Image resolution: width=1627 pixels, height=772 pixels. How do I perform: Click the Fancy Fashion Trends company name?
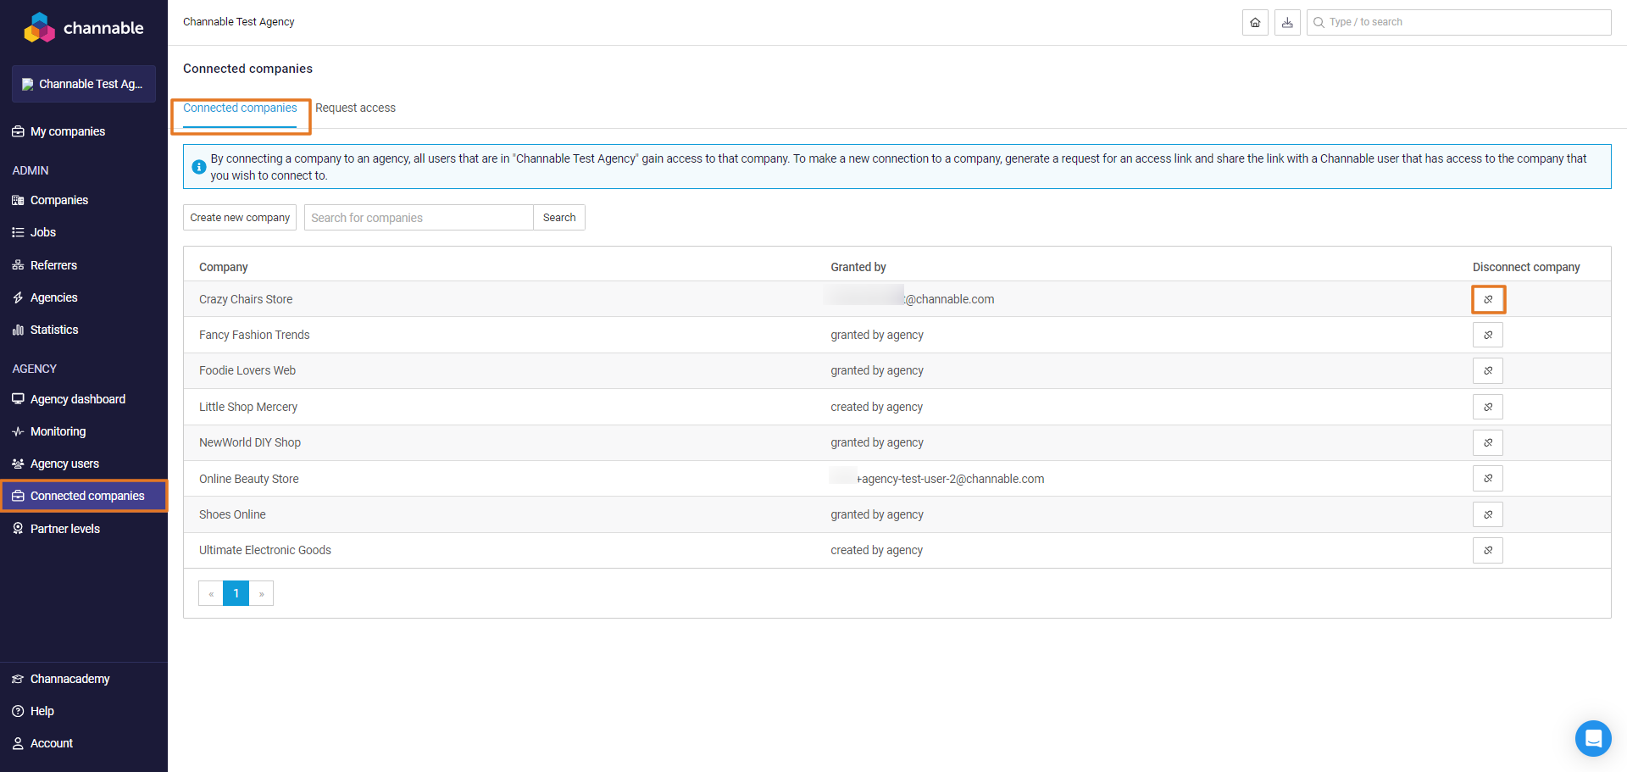point(254,335)
